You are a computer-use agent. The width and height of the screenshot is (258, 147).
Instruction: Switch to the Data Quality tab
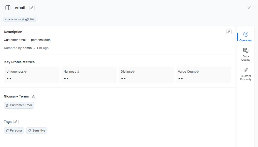[x=246, y=54]
